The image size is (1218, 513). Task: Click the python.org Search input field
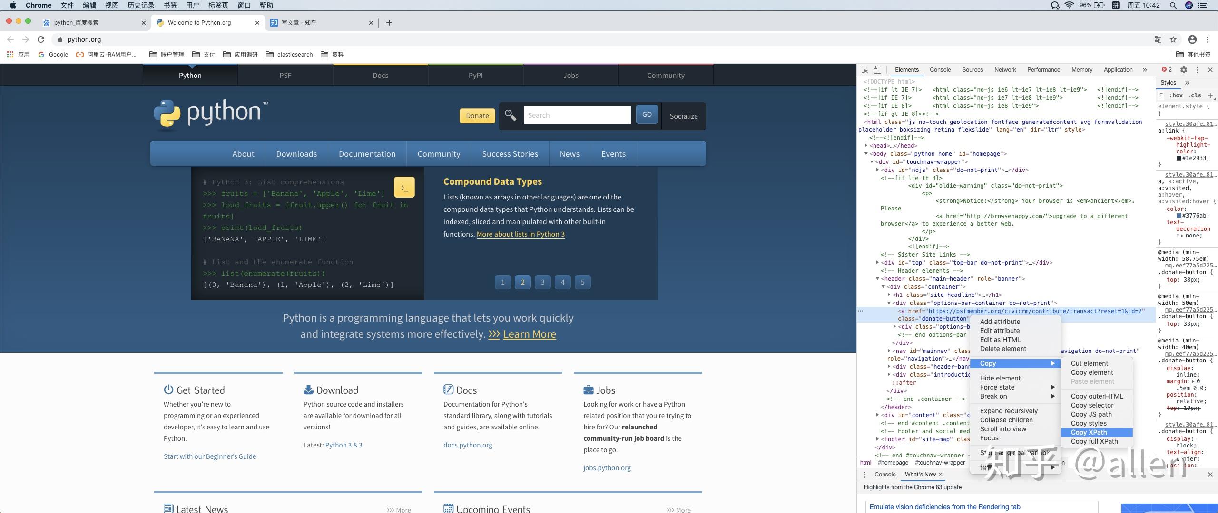(x=577, y=115)
